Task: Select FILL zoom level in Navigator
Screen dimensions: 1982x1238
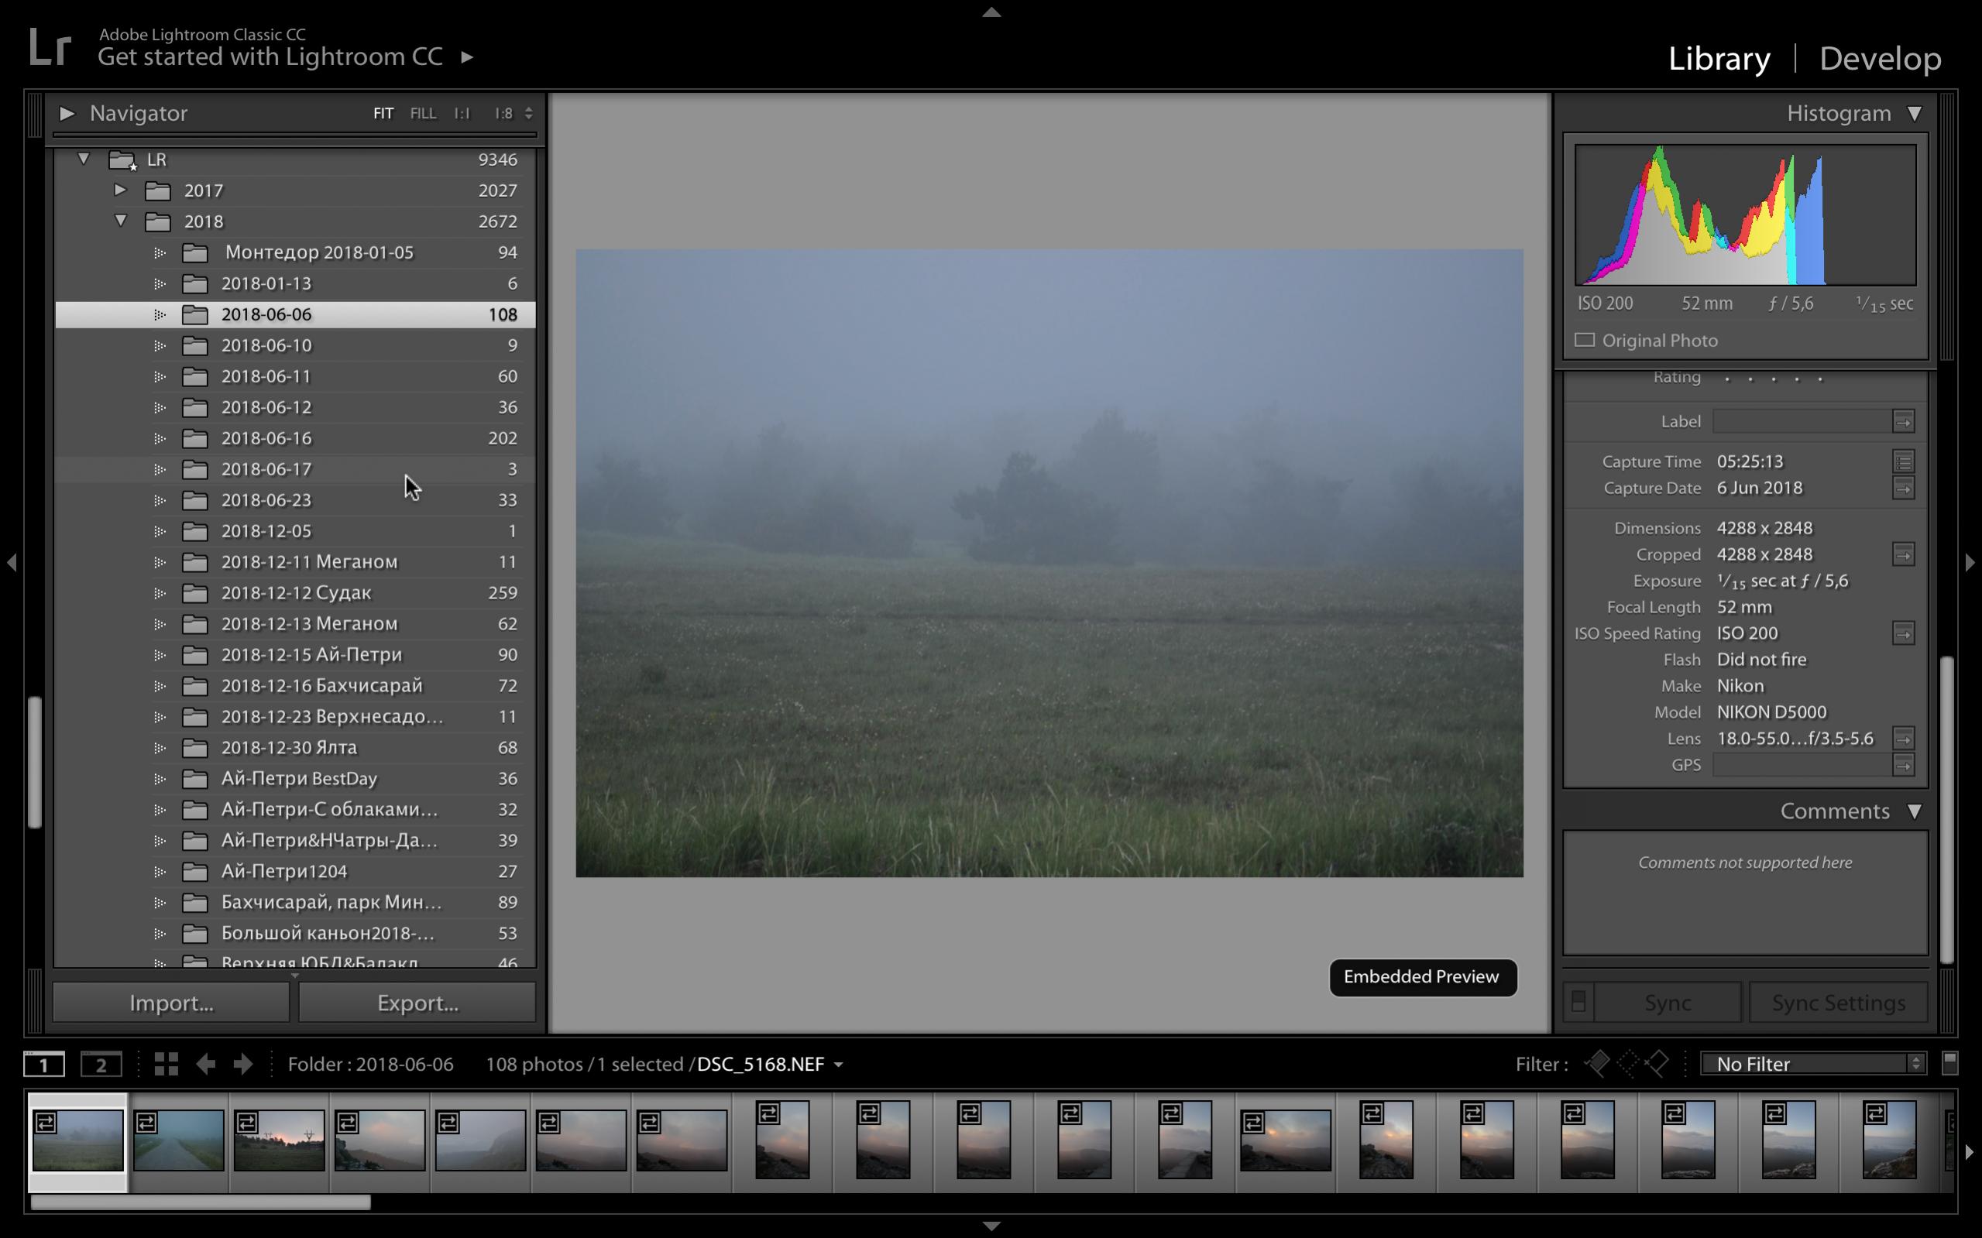Action: pos(423,113)
